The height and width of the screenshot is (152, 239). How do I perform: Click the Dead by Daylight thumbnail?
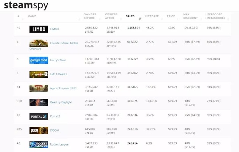click(38, 102)
